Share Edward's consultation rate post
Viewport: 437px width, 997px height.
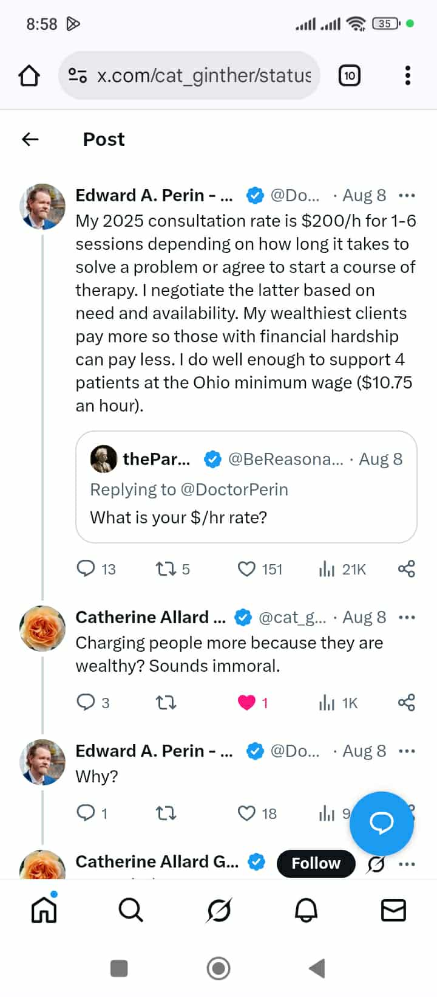click(406, 569)
